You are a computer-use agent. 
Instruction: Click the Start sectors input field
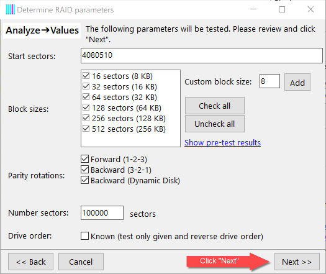click(202, 55)
